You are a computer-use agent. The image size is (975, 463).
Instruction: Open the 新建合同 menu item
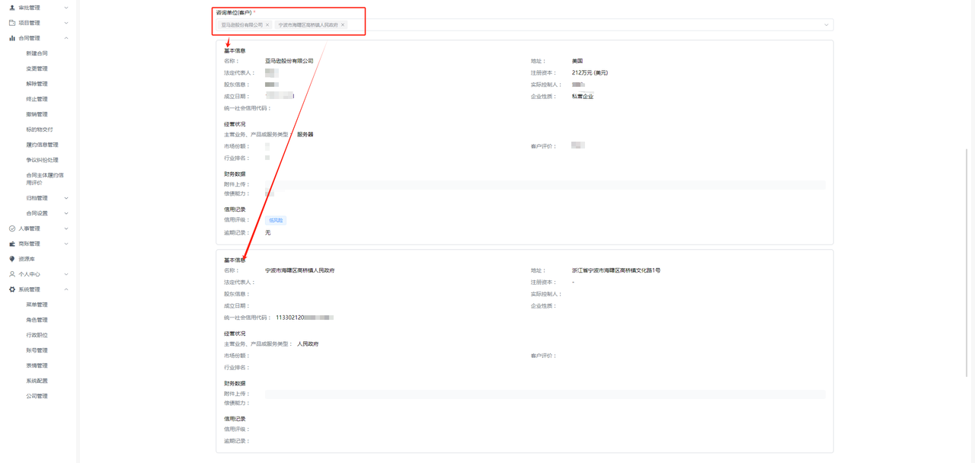point(37,53)
